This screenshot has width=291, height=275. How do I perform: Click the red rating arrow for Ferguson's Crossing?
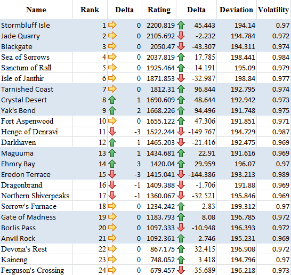181,270
